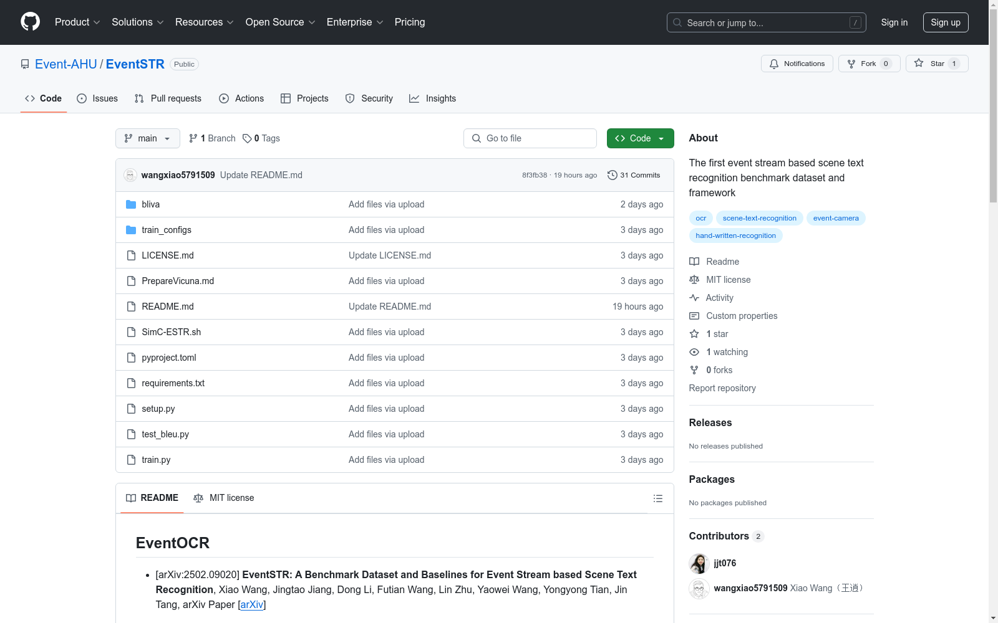View the Security tab
The width and height of the screenshot is (998, 623).
point(369,98)
